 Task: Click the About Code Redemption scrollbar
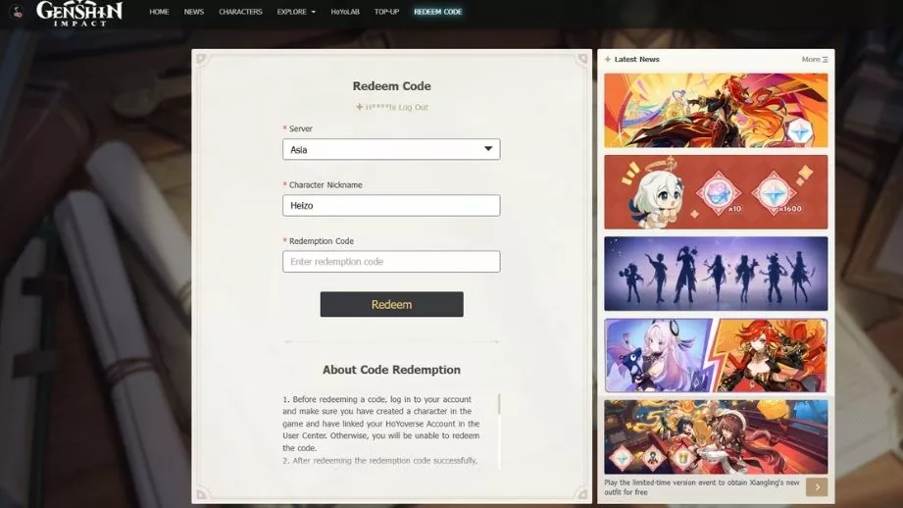tap(499, 404)
